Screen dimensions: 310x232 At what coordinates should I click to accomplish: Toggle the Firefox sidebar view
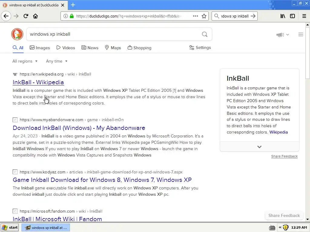click(x=292, y=16)
